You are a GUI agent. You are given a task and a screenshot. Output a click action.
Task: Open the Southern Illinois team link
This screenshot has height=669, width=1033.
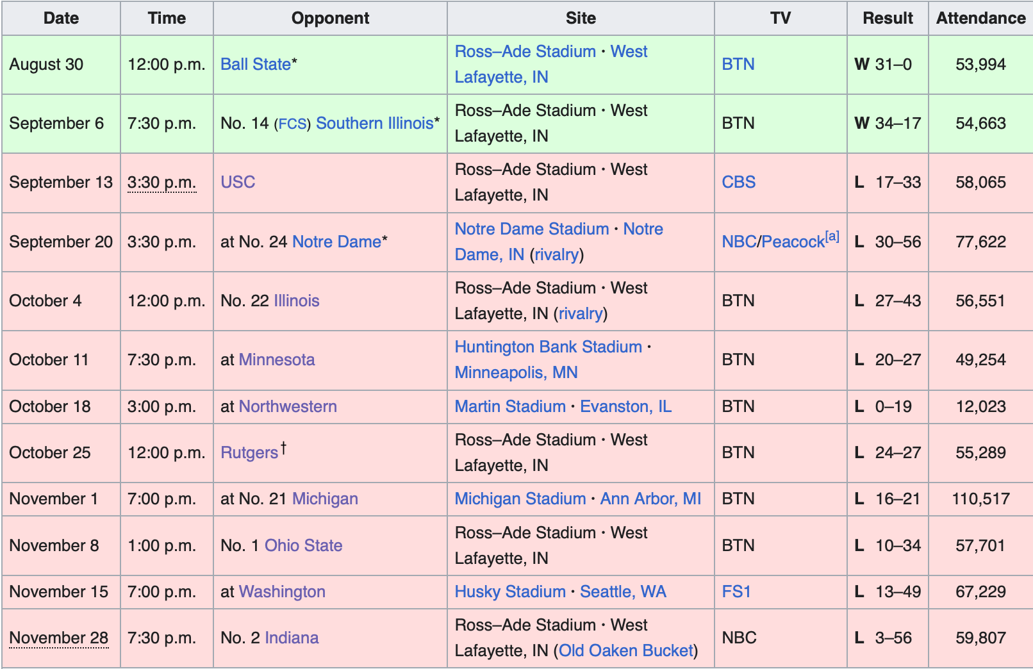coord(375,123)
